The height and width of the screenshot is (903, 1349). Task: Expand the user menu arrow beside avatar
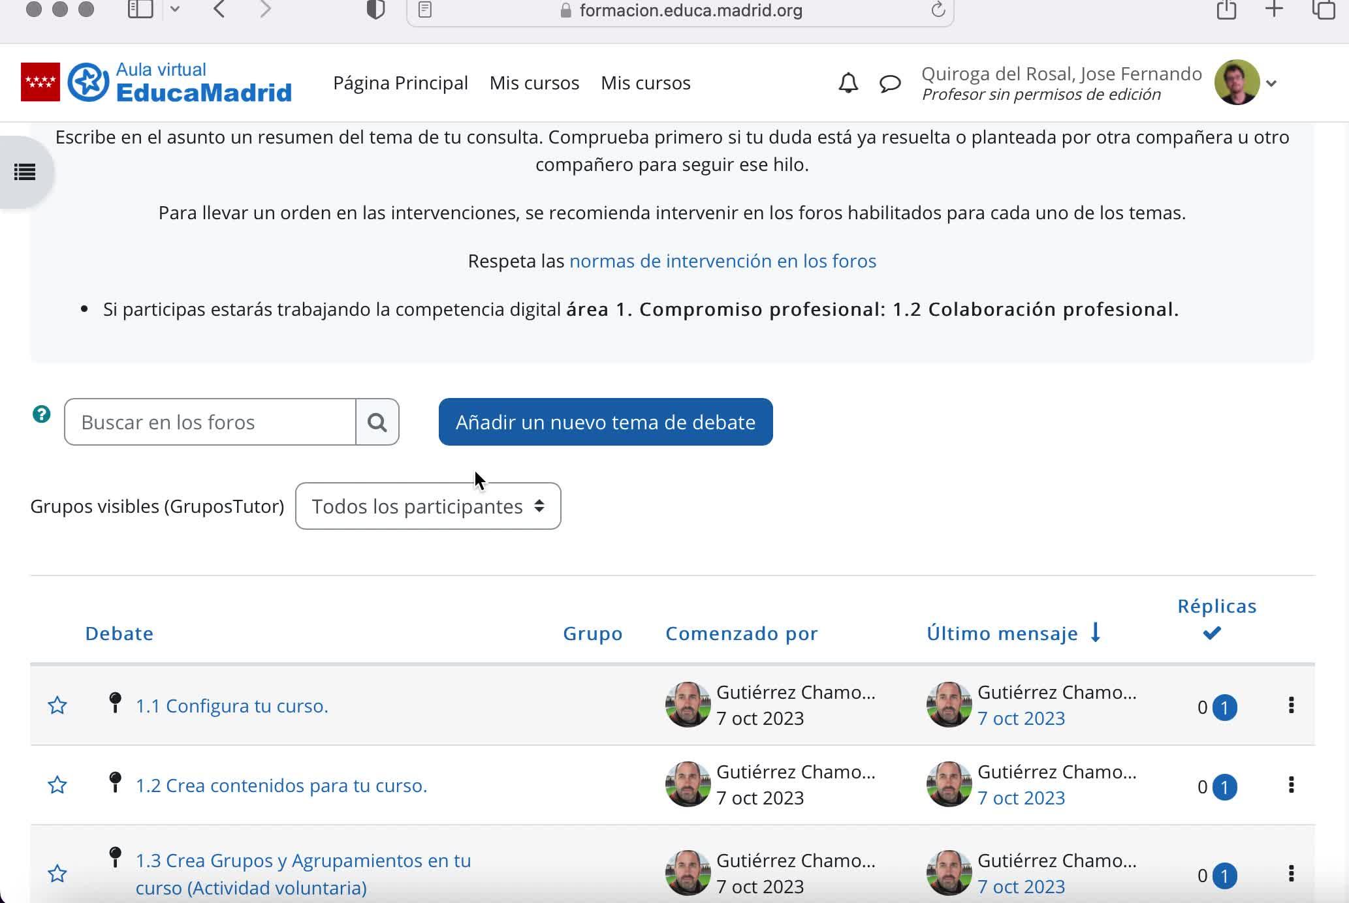click(1271, 84)
